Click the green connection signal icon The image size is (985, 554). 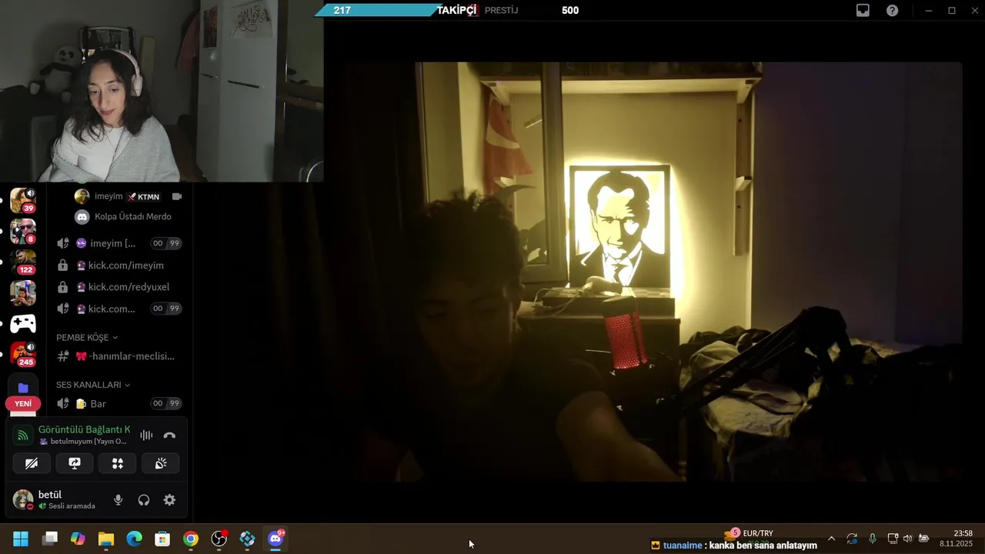click(23, 436)
